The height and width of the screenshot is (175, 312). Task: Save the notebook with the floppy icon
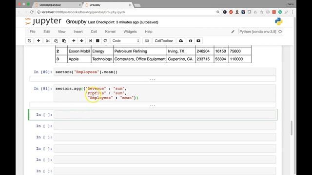pos(29,41)
